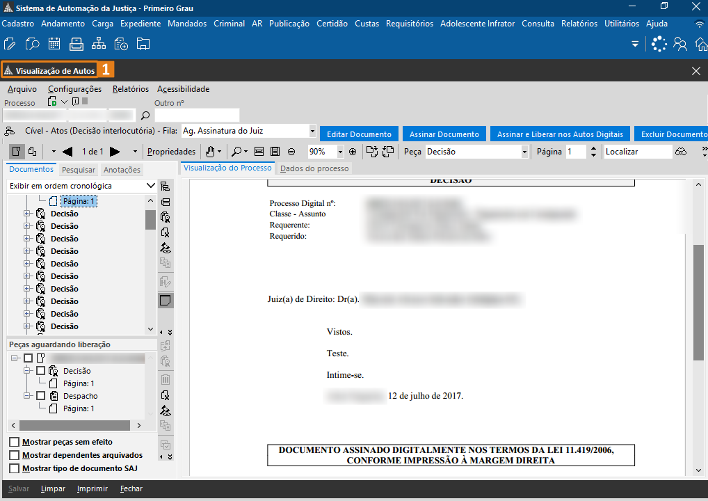Click Imprimir in the bottom bar

pyautogui.click(x=92, y=488)
